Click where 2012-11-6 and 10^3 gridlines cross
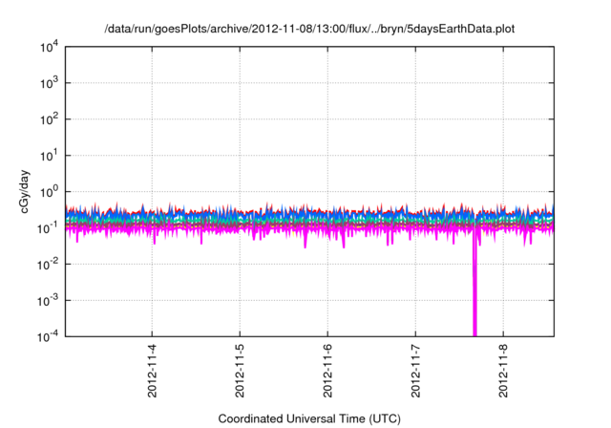 pos(328,83)
